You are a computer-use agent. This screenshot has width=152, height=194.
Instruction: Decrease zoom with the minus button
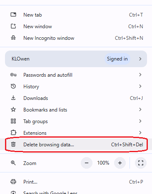tap(87, 163)
